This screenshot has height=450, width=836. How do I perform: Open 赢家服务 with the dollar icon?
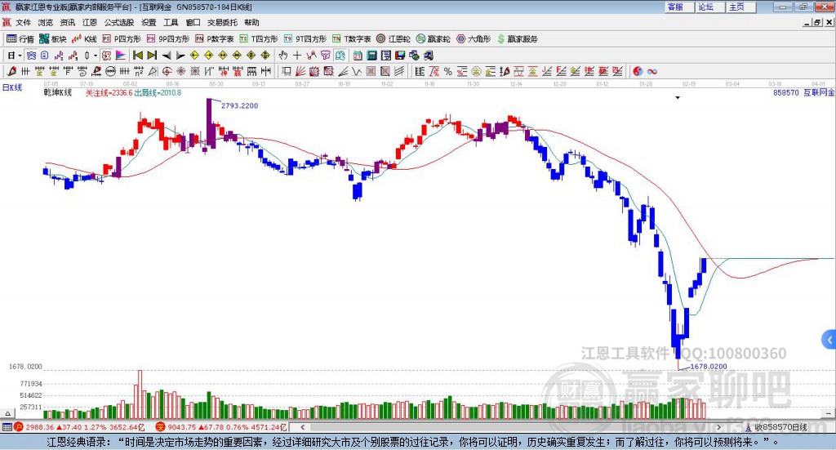click(x=517, y=39)
